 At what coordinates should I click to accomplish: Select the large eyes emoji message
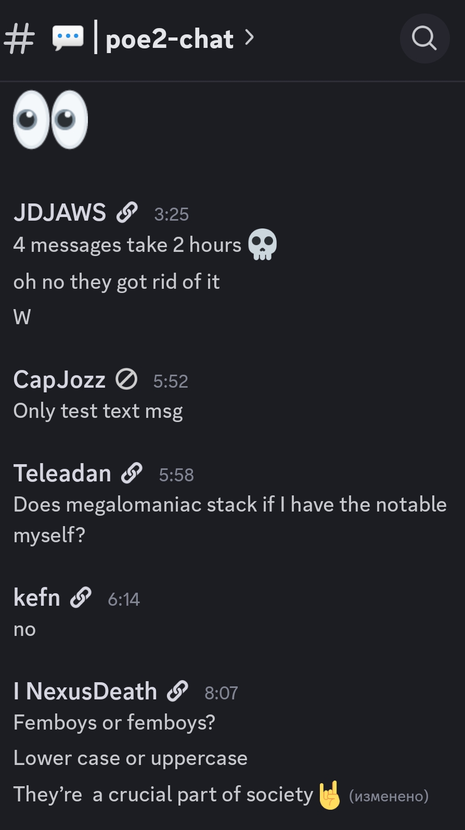50,120
